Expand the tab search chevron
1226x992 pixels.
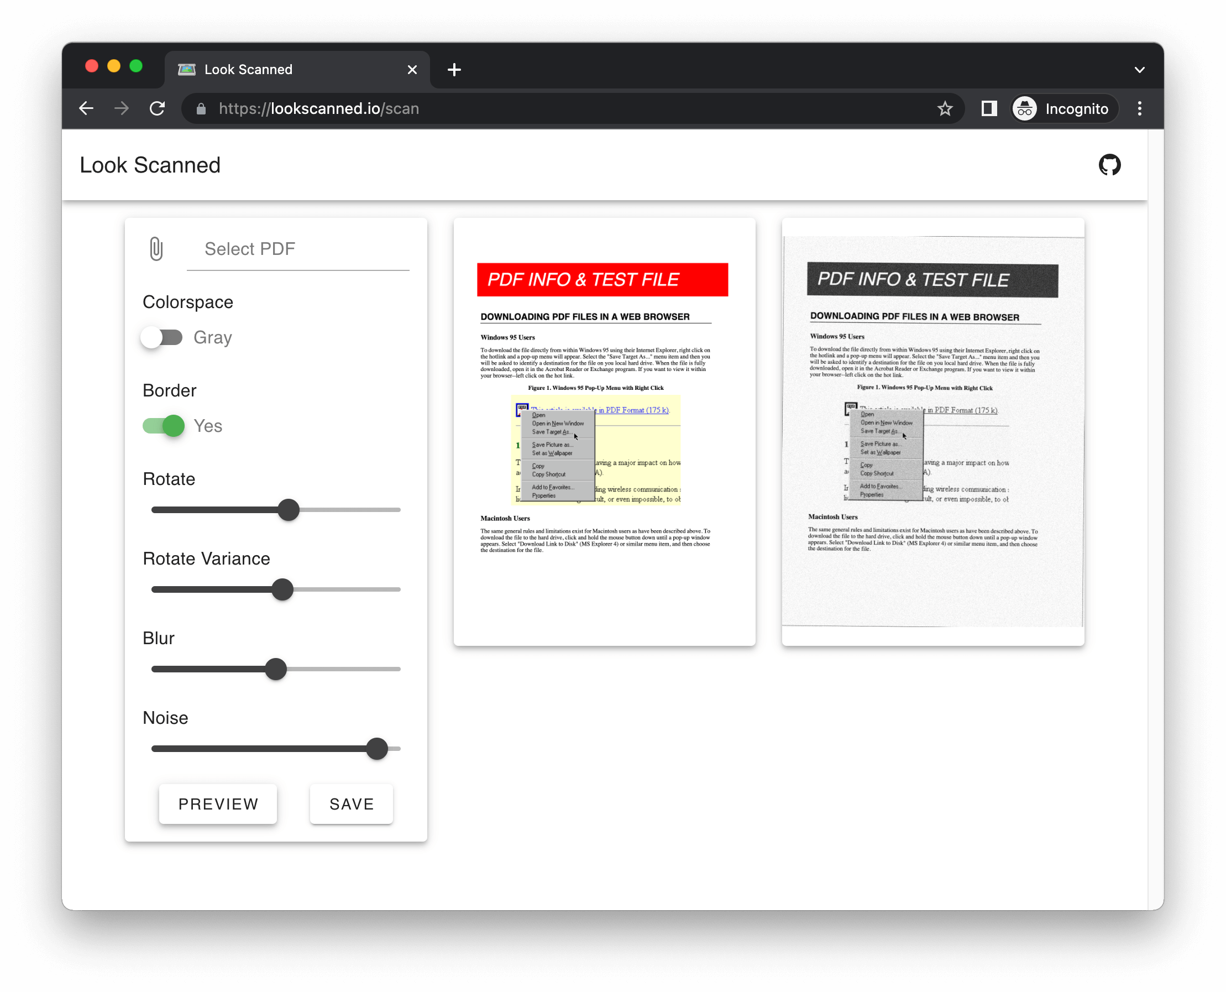(x=1139, y=70)
